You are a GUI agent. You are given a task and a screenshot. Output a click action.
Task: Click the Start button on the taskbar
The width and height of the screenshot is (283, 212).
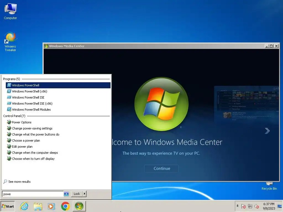[8, 206]
